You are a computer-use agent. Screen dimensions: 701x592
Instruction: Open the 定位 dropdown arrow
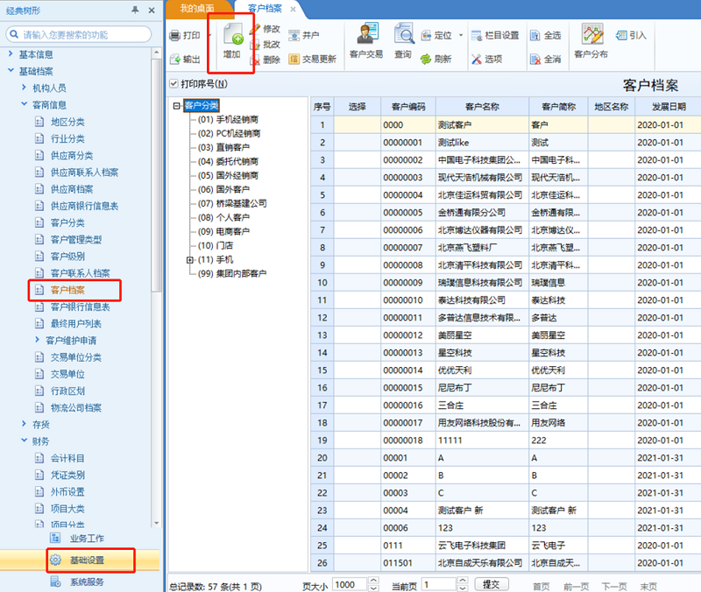461,35
